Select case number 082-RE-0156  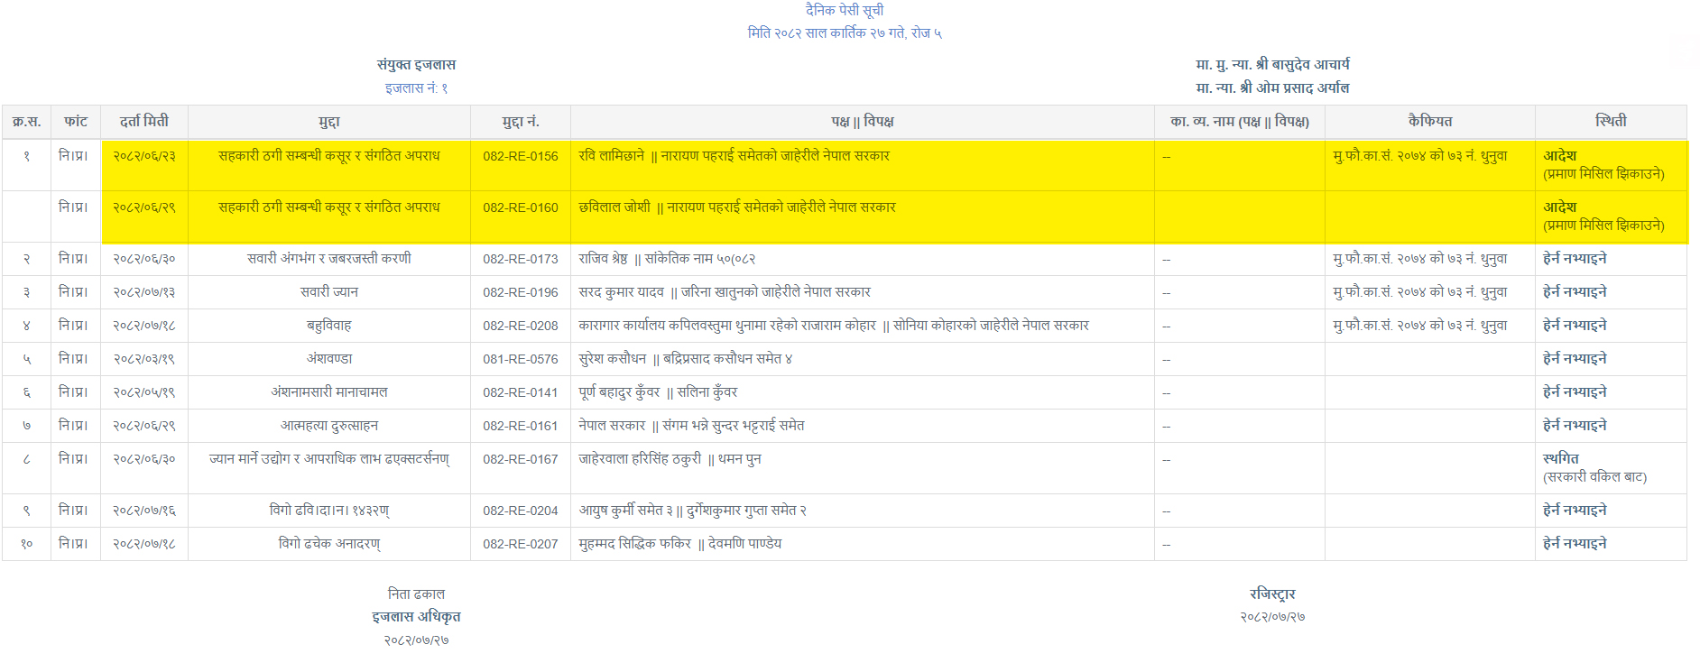point(520,156)
